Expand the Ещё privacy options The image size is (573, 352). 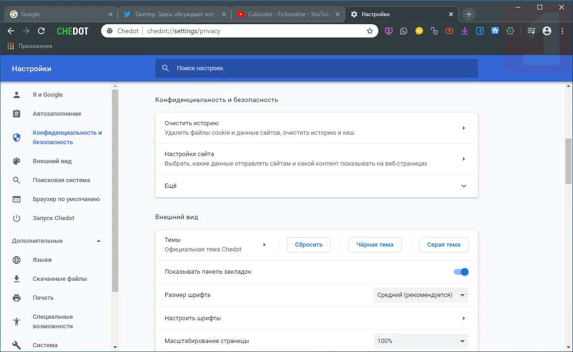317,186
